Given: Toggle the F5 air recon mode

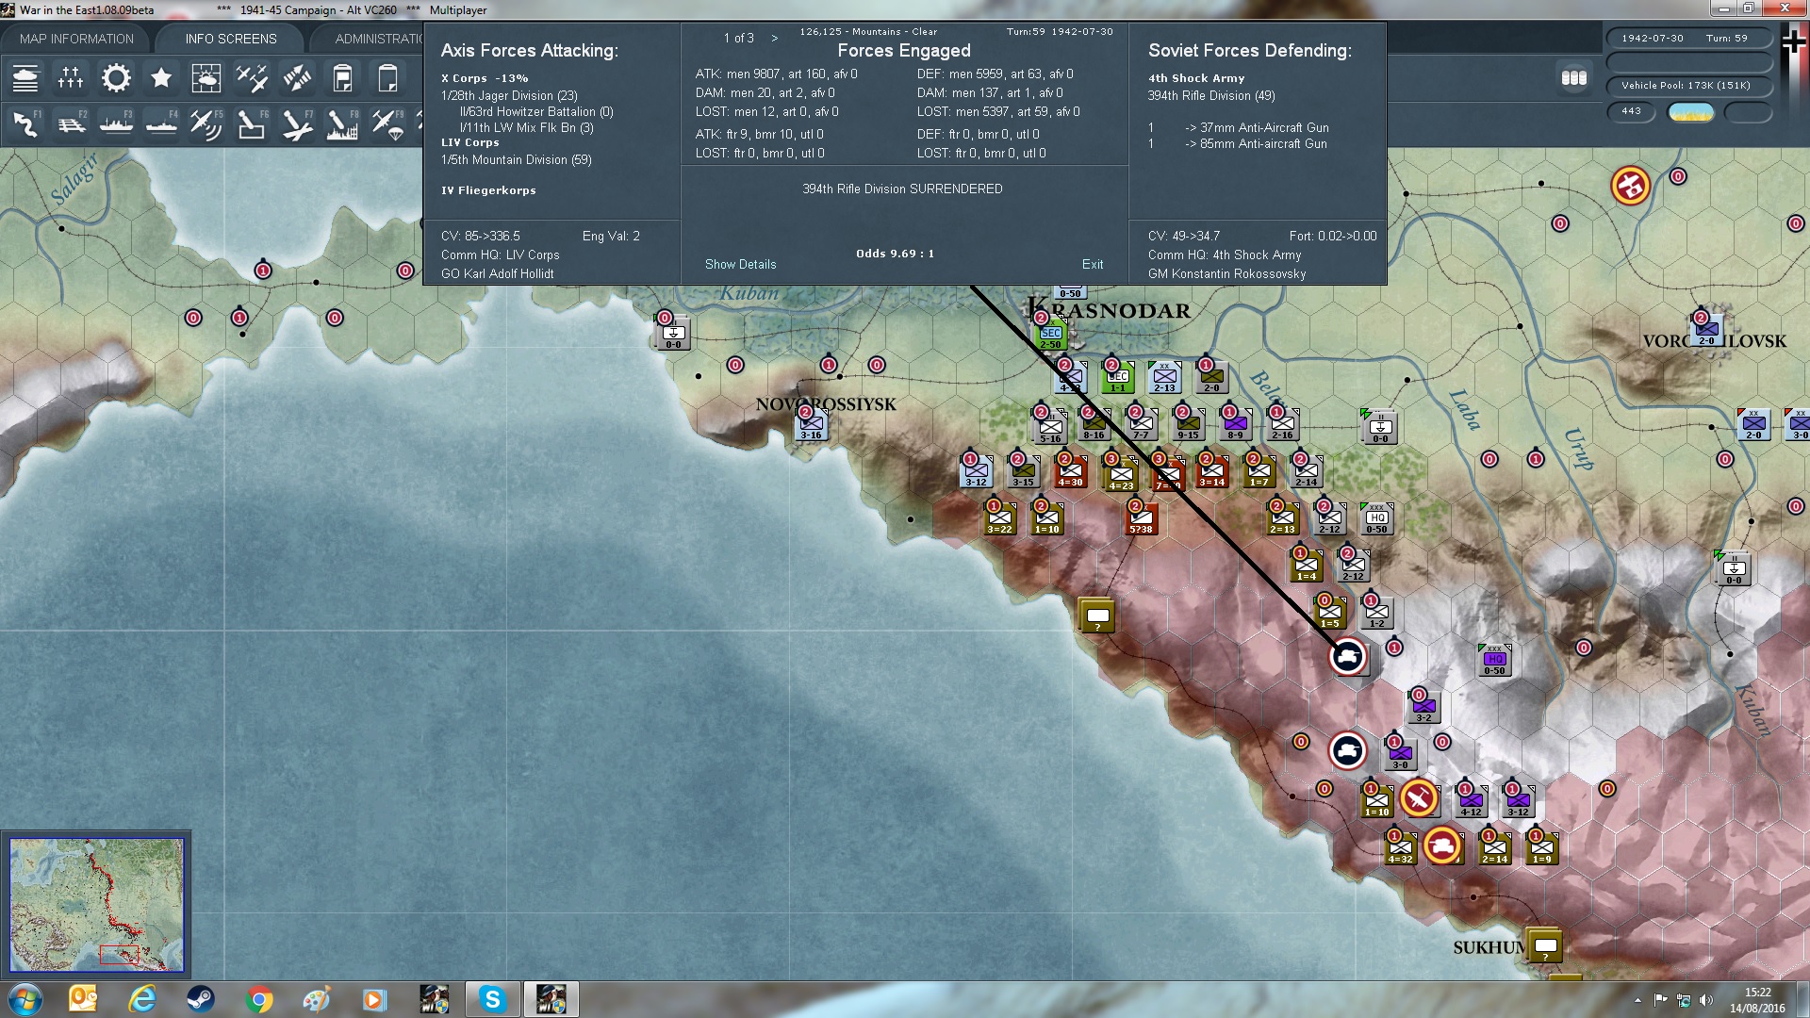Looking at the screenshot, I should click(206, 124).
